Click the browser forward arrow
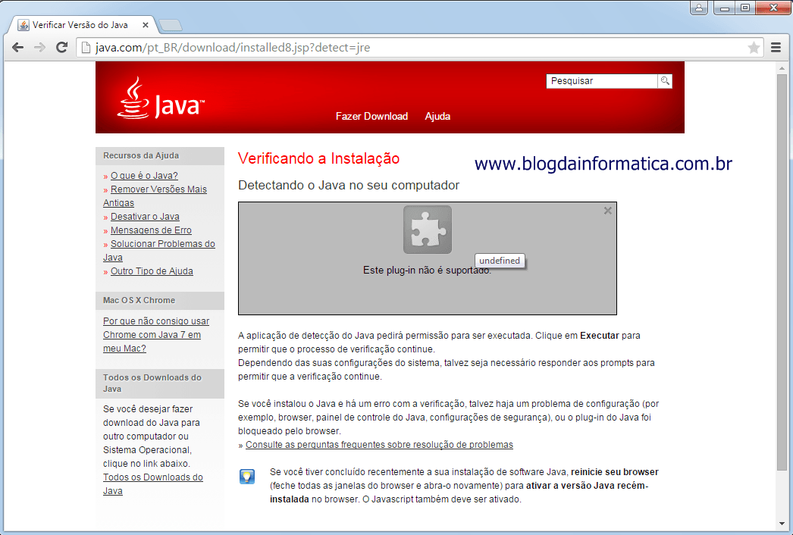793x535 pixels. click(39, 48)
